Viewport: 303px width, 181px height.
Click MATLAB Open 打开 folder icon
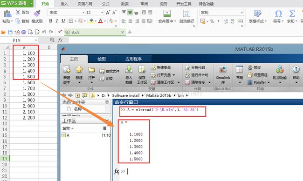(91, 74)
